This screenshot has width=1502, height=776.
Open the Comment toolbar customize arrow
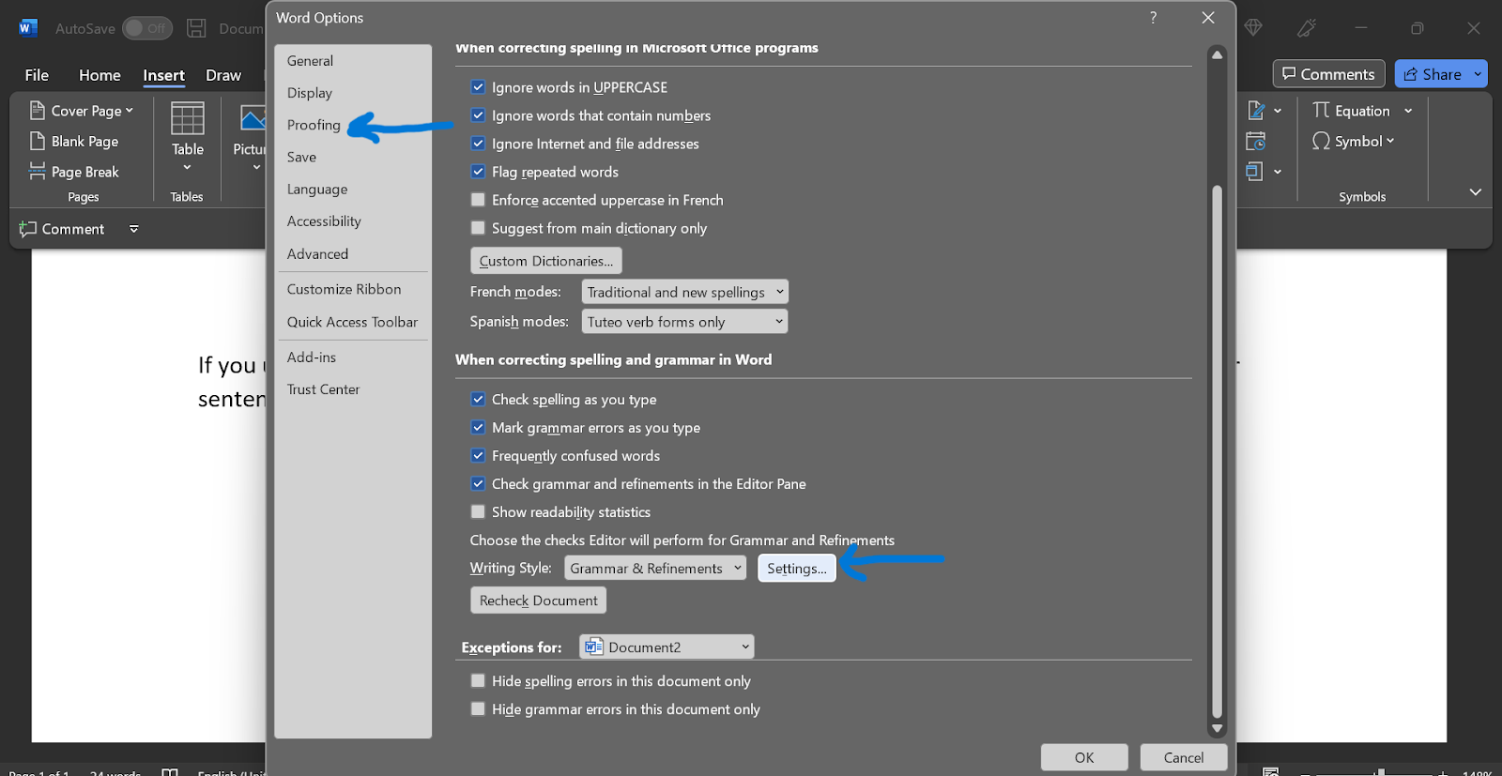[x=133, y=229]
